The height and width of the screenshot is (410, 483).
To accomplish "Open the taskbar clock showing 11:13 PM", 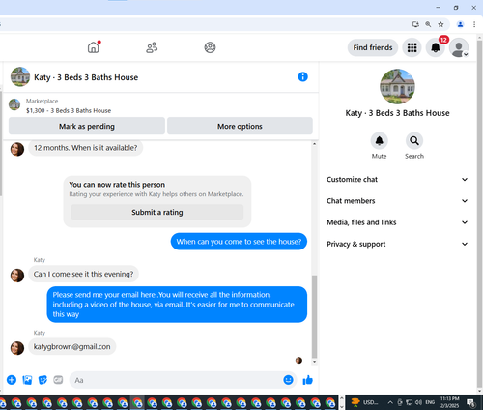I will pyautogui.click(x=449, y=402).
